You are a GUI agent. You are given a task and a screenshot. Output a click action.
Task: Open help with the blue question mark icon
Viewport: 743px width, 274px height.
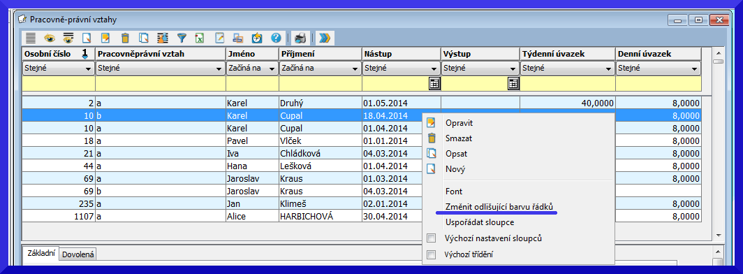276,38
